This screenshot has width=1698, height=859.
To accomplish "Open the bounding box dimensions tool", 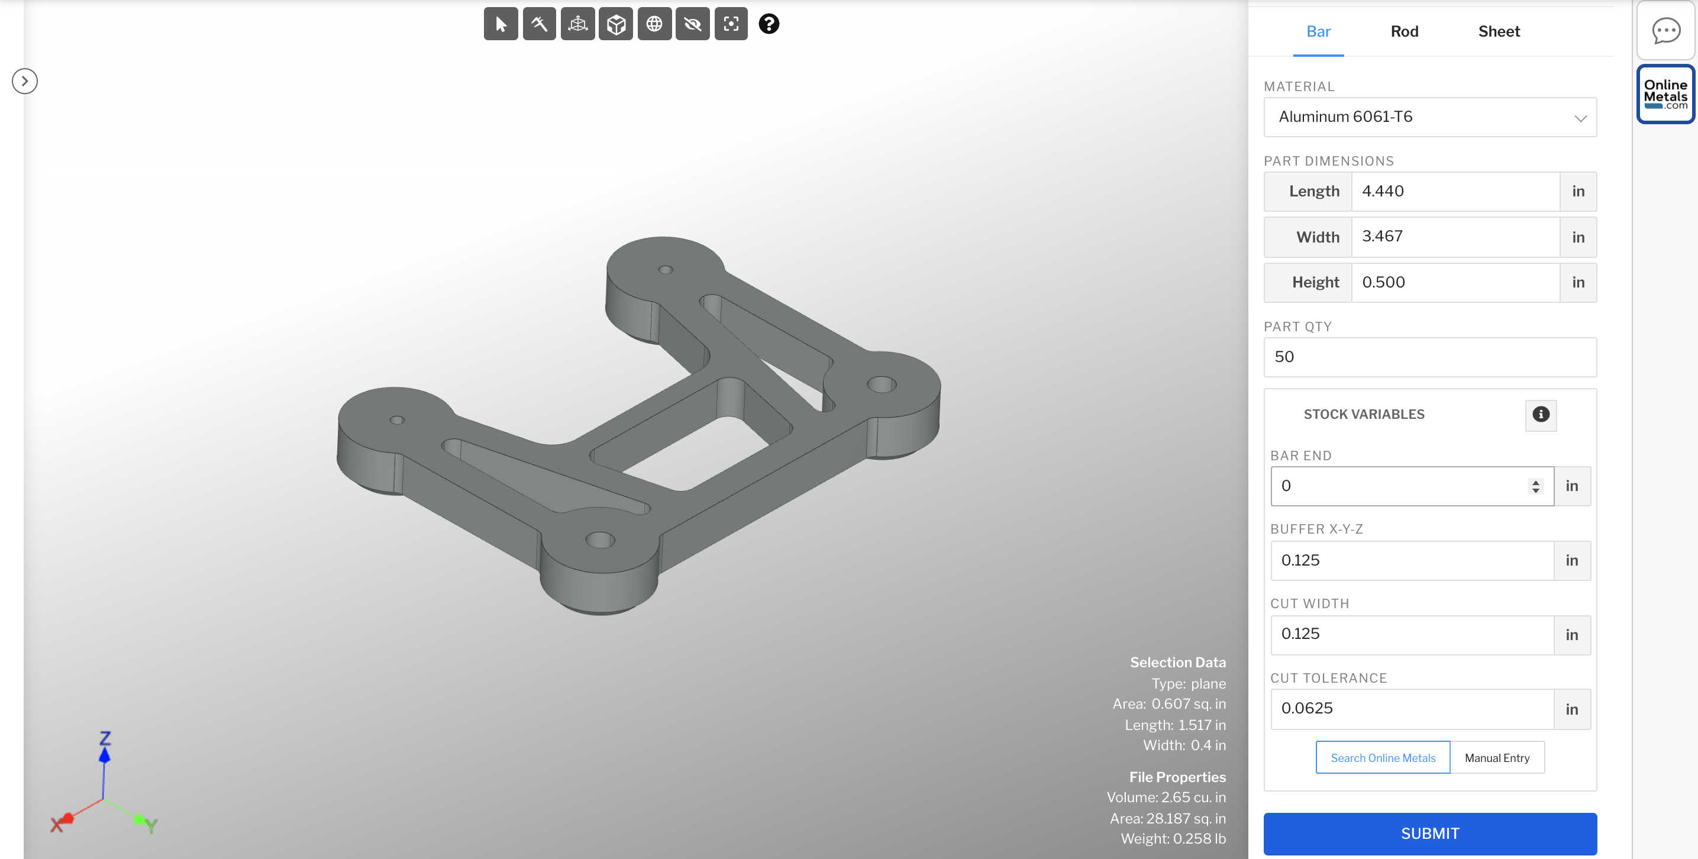I will (577, 23).
